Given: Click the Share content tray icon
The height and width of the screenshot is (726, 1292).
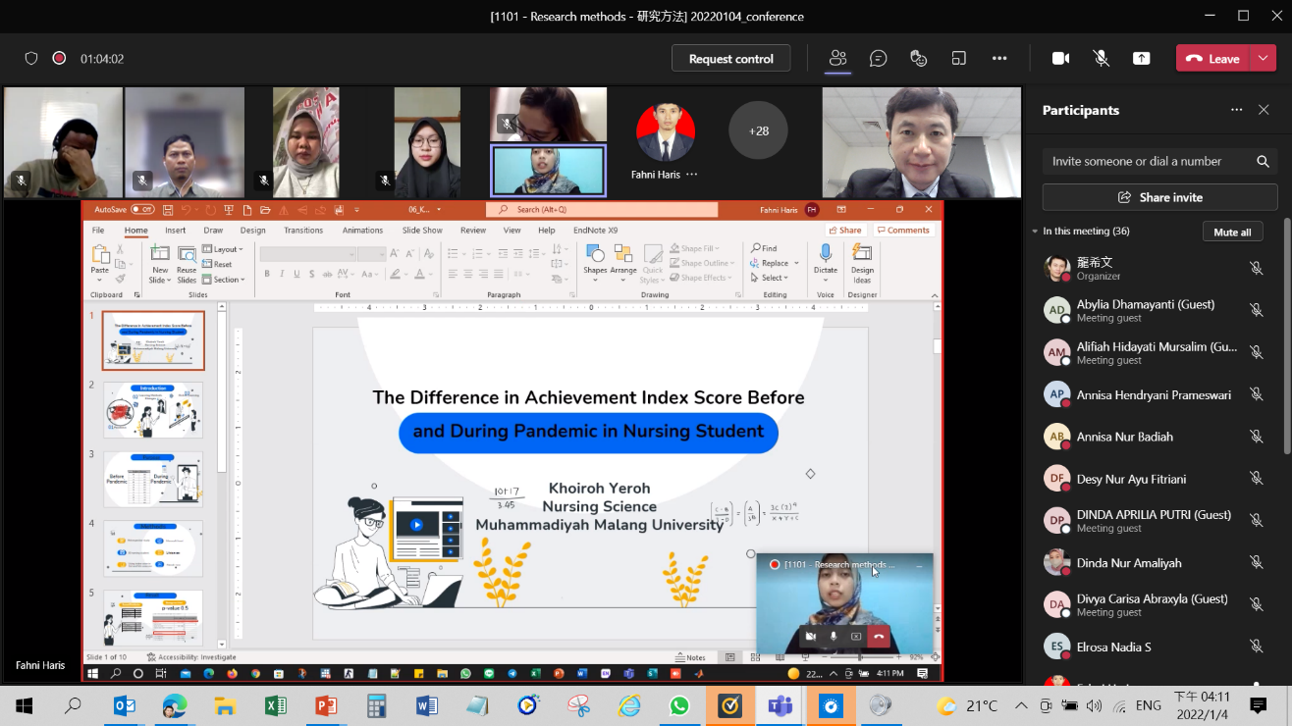Looking at the screenshot, I should point(1141,59).
